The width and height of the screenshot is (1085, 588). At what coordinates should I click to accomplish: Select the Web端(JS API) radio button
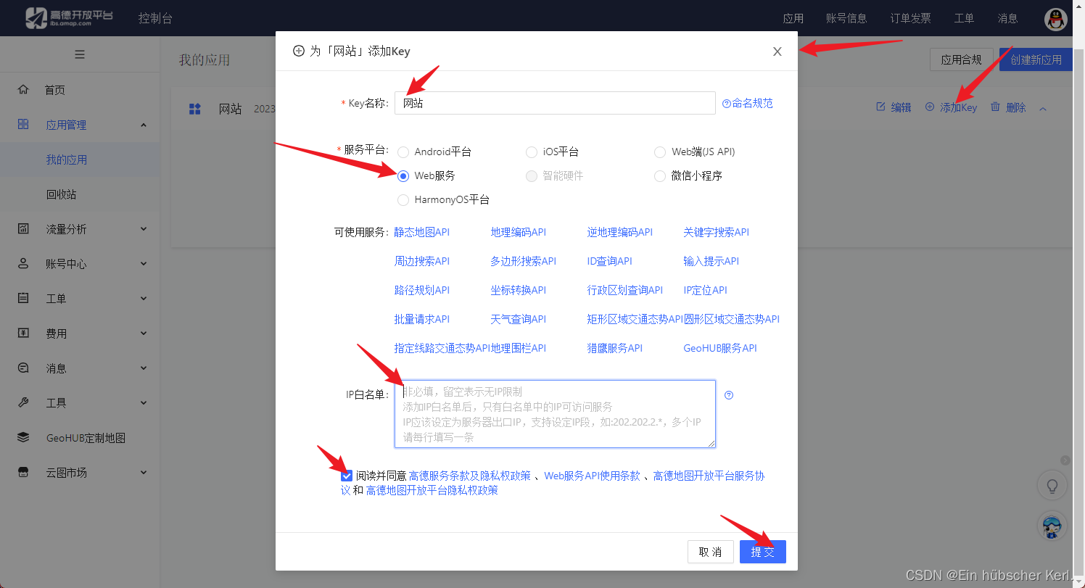660,152
